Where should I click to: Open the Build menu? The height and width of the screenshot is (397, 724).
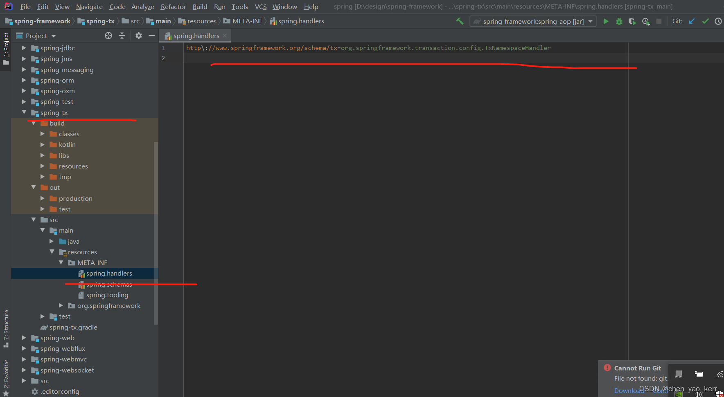click(x=200, y=7)
